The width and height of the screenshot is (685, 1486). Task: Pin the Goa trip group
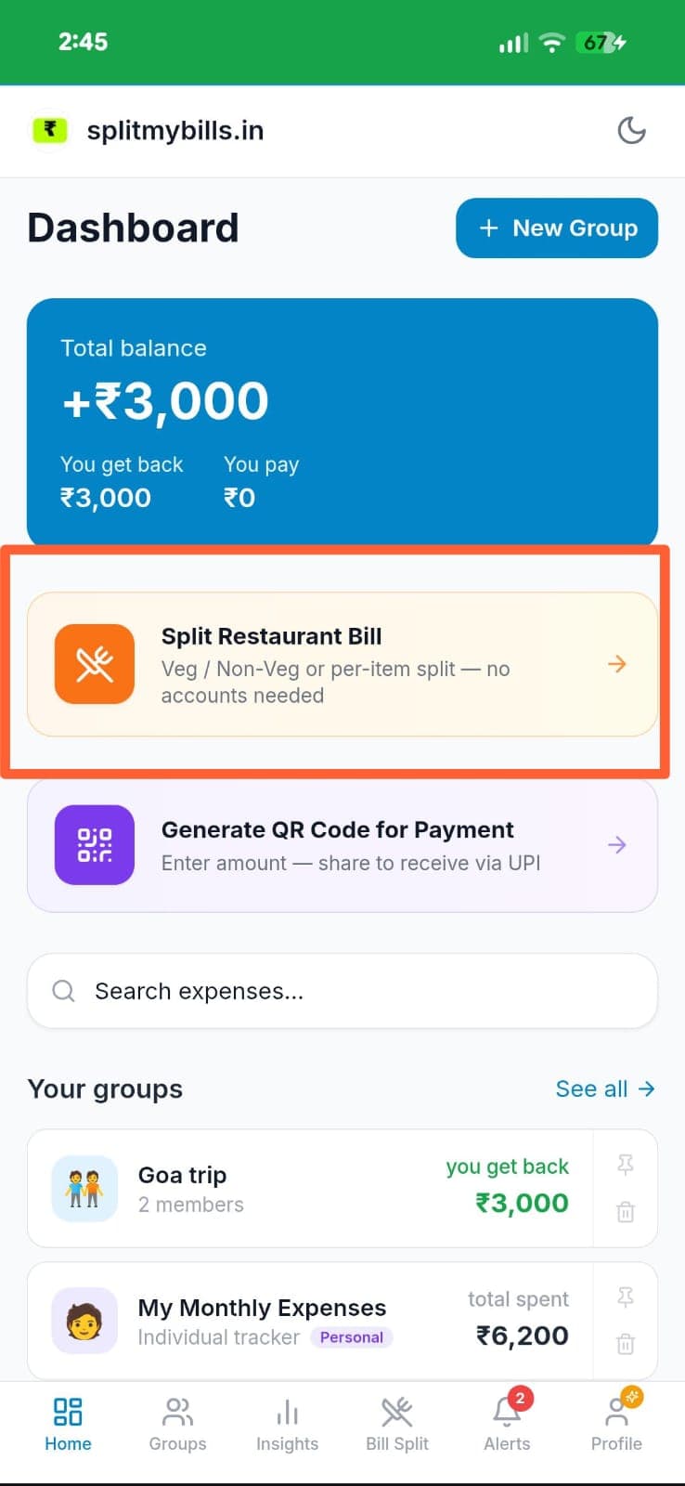pos(626,1164)
